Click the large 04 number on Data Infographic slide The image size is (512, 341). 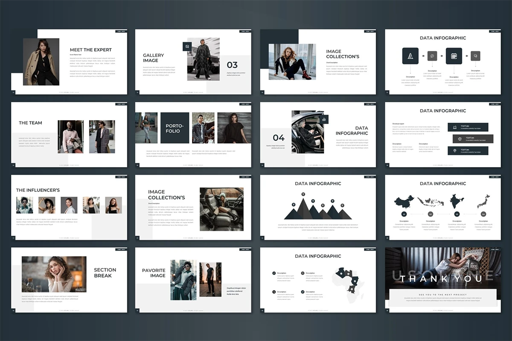pos(279,138)
